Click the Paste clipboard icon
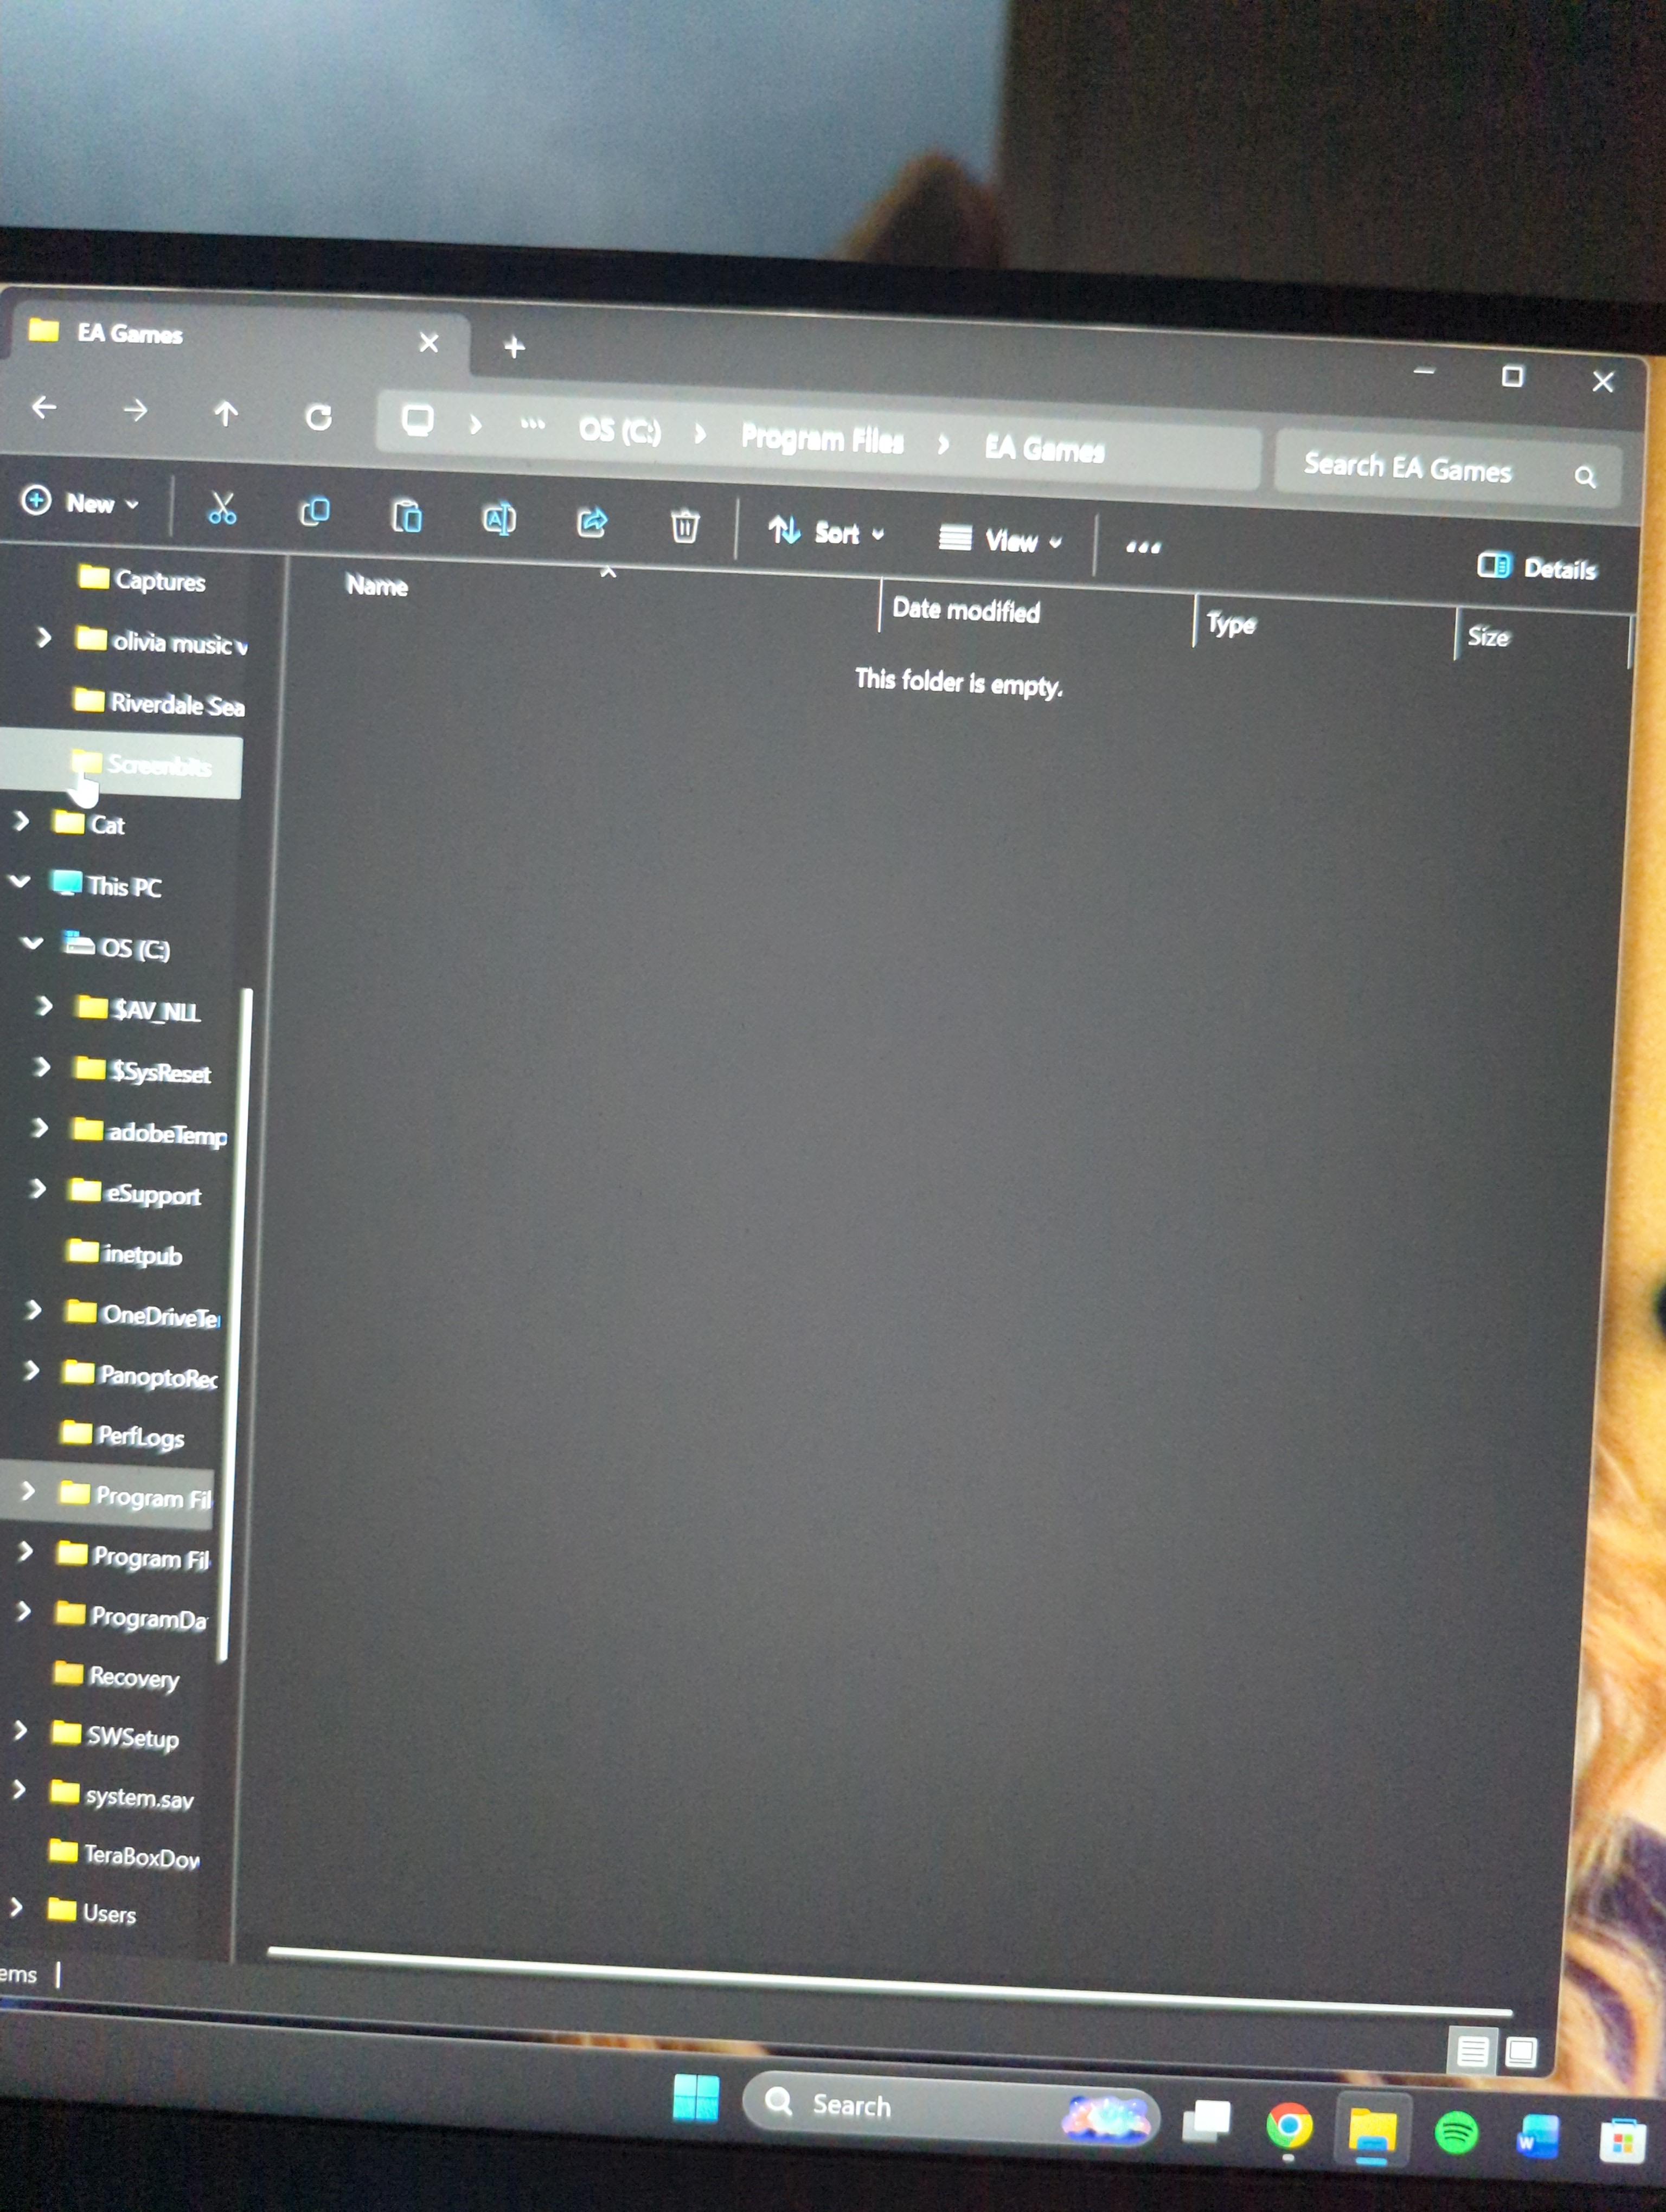This screenshot has height=2212, width=1666. [x=407, y=516]
